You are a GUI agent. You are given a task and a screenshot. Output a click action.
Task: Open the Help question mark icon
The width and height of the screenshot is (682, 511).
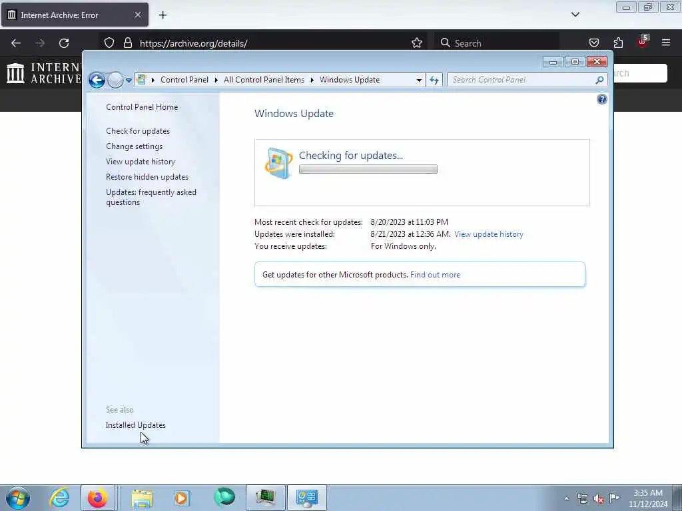[x=602, y=100]
